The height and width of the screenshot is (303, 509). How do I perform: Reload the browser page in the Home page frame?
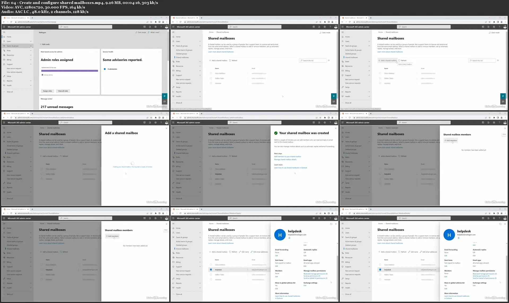click(x=11, y=22)
